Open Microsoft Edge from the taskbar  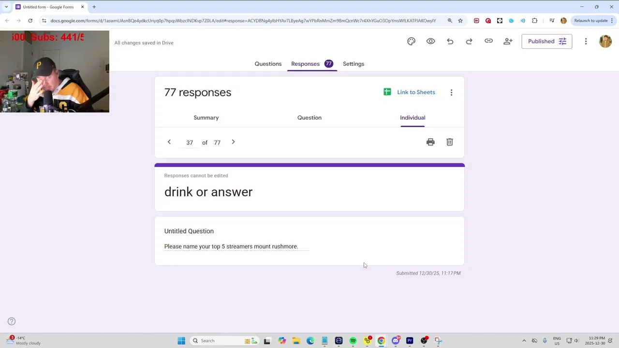pos(310,341)
